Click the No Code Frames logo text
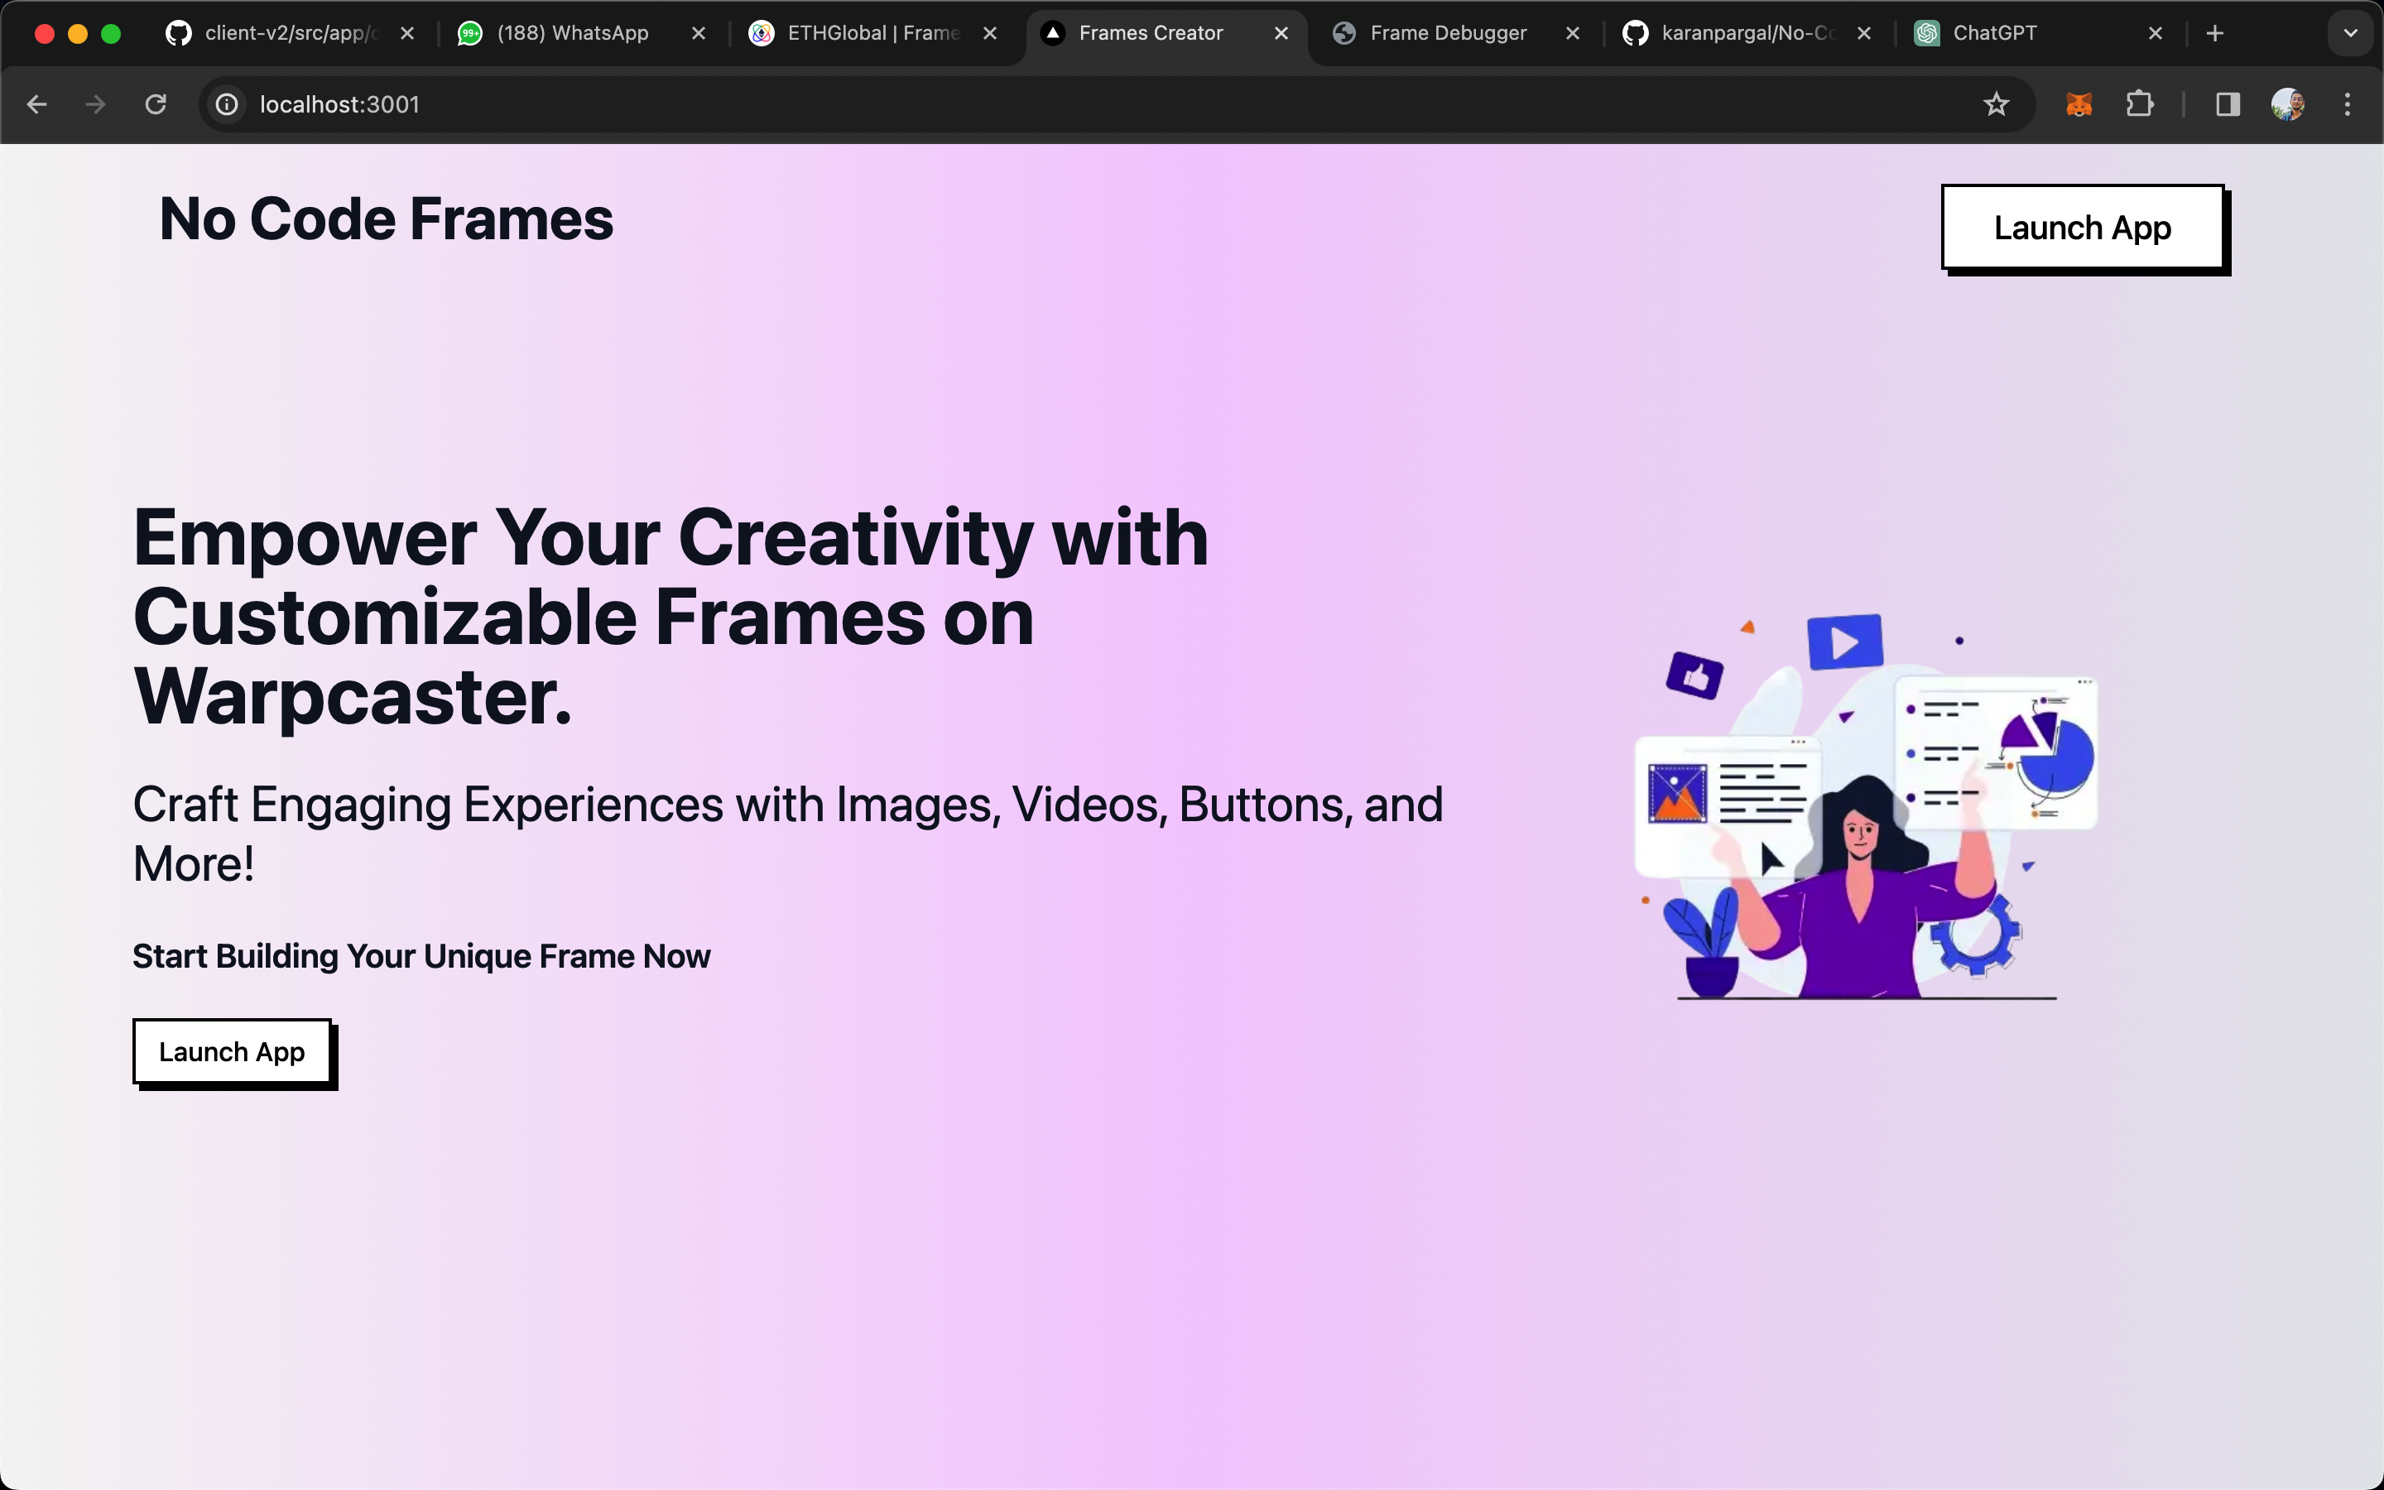2384x1490 pixels. (384, 216)
